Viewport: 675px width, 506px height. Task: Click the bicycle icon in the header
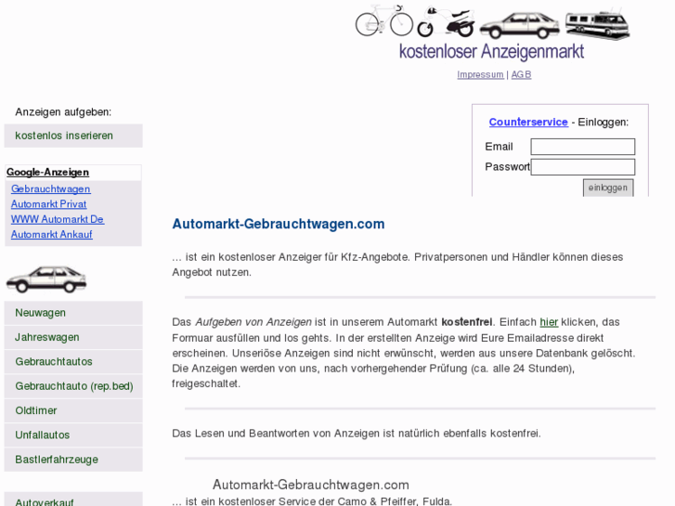[384, 20]
